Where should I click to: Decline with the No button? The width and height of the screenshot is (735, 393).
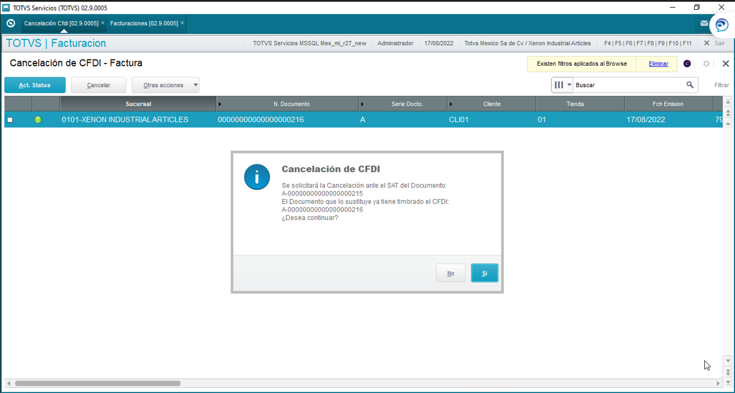(x=450, y=273)
